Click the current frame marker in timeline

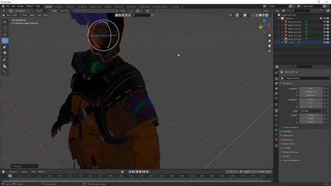pos(10,176)
